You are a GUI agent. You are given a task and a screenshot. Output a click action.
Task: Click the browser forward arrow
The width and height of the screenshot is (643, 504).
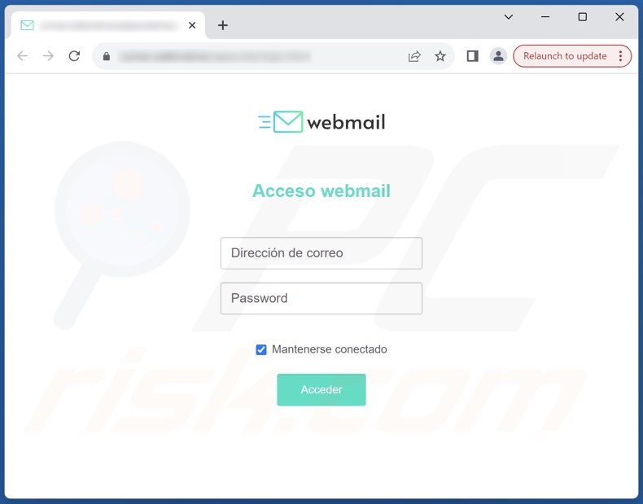pos(48,55)
